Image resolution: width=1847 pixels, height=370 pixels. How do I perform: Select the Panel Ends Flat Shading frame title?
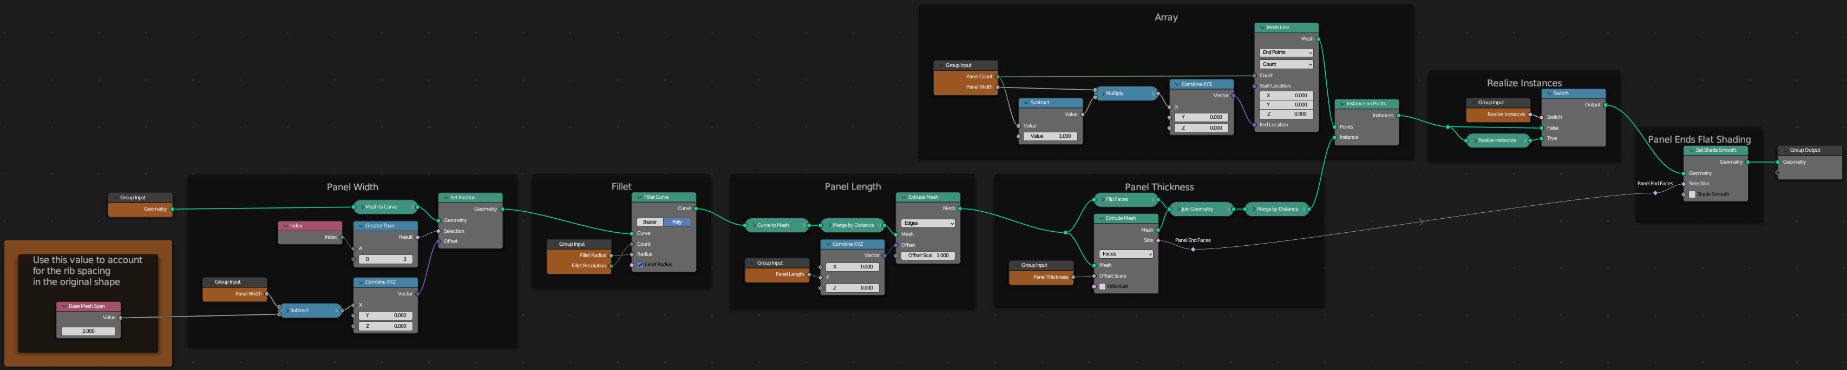click(x=1699, y=139)
